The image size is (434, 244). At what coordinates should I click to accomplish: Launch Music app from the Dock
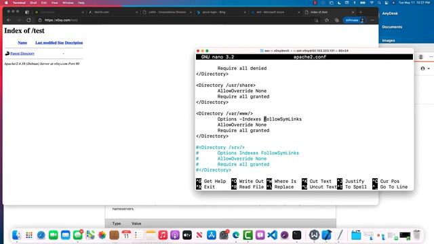pos(163,235)
